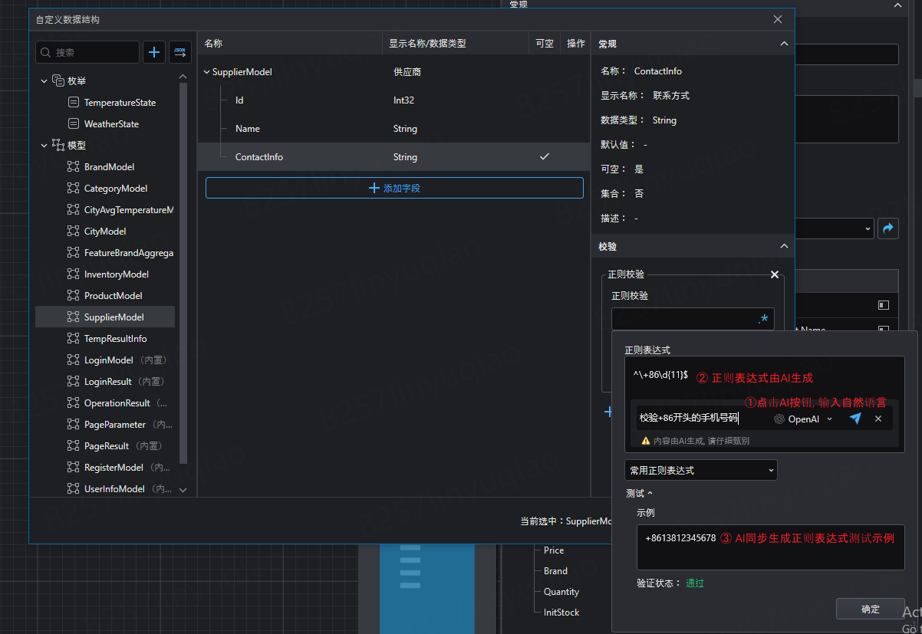Click the blue share arrow icon

[x=888, y=228]
